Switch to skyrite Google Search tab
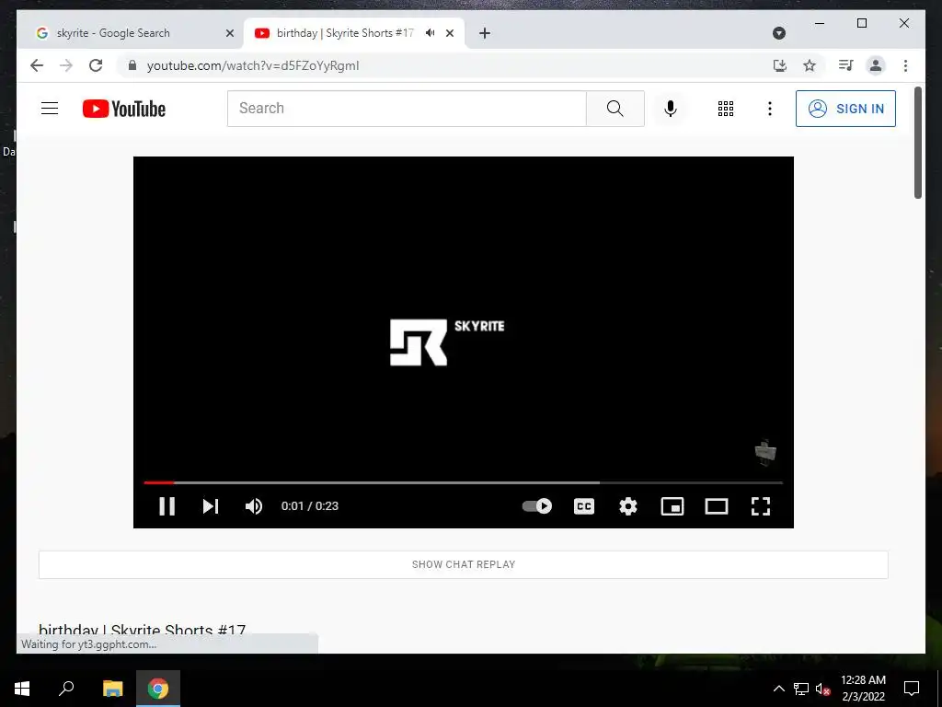The height and width of the screenshot is (707, 942). [x=131, y=33]
